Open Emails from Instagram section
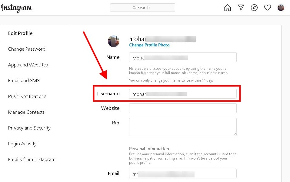The image size is (290, 182). [x=32, y=160]
